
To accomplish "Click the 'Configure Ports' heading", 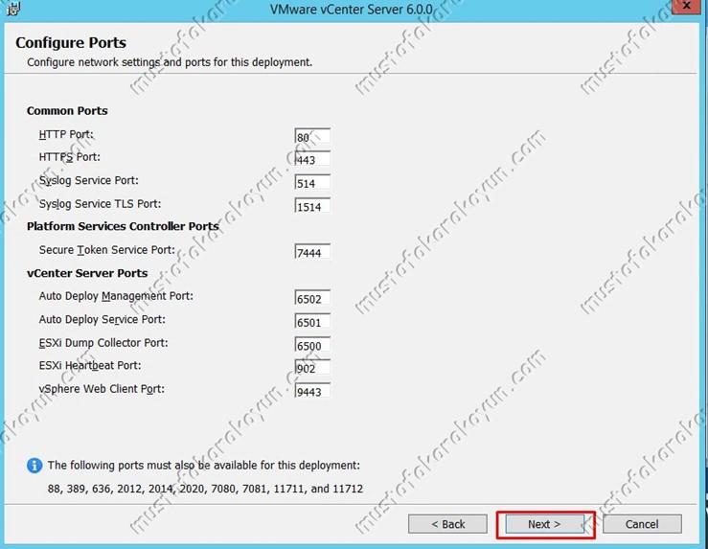I will tap(71, 42).
